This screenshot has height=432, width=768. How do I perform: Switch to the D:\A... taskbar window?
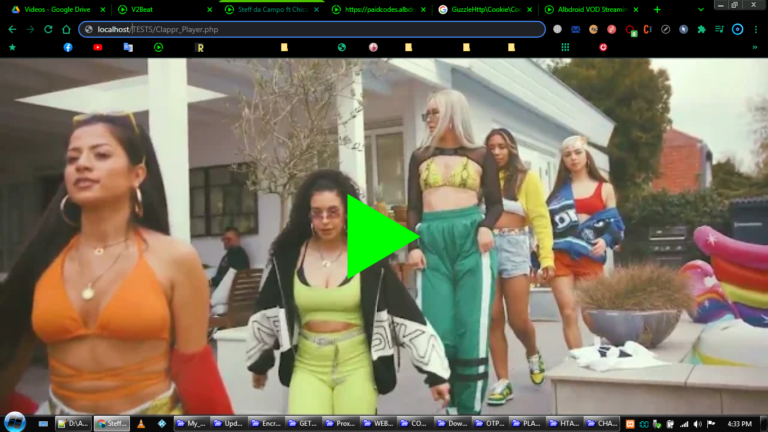pos(74,424)
